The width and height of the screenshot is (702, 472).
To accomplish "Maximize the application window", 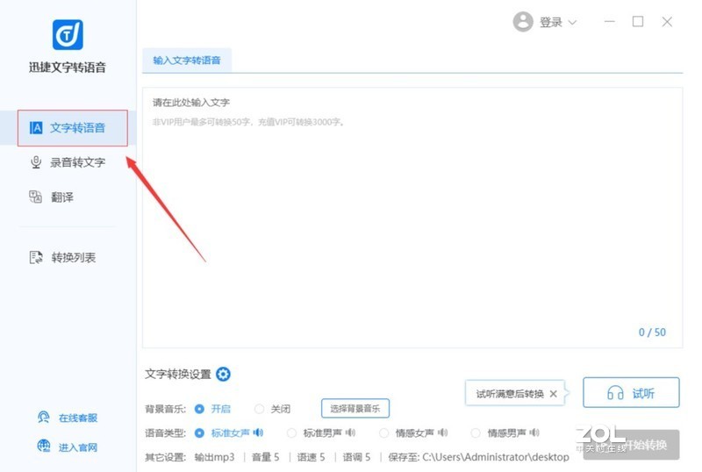I will tap(638, 22).
